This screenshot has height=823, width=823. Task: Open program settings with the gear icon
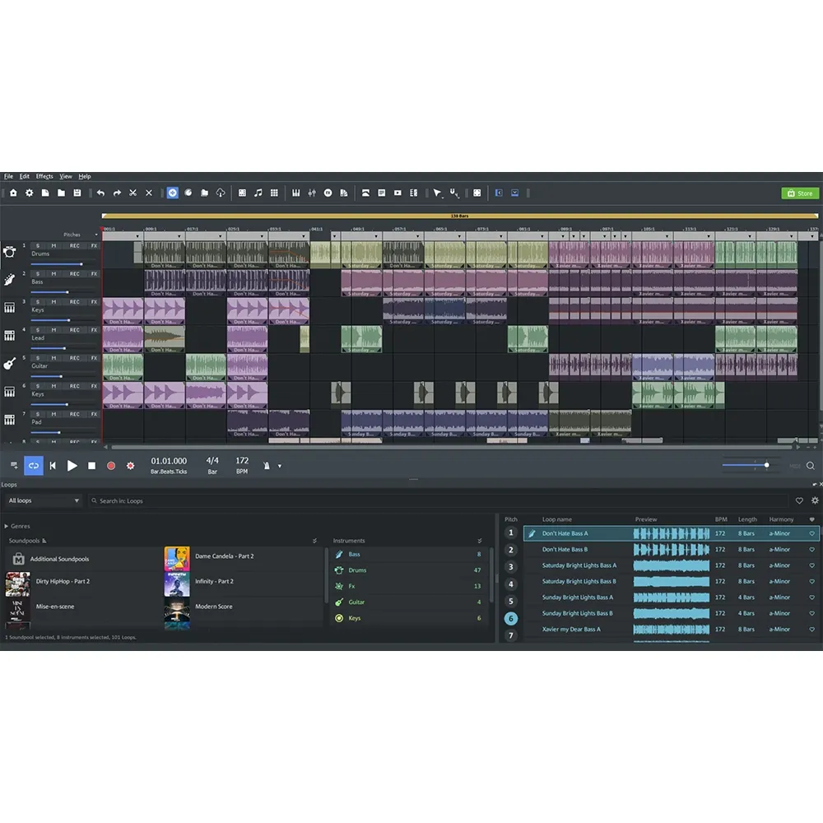pos(30,193)
